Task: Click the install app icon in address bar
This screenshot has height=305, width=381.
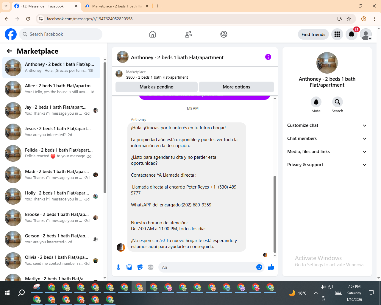Action: point(339,19)
